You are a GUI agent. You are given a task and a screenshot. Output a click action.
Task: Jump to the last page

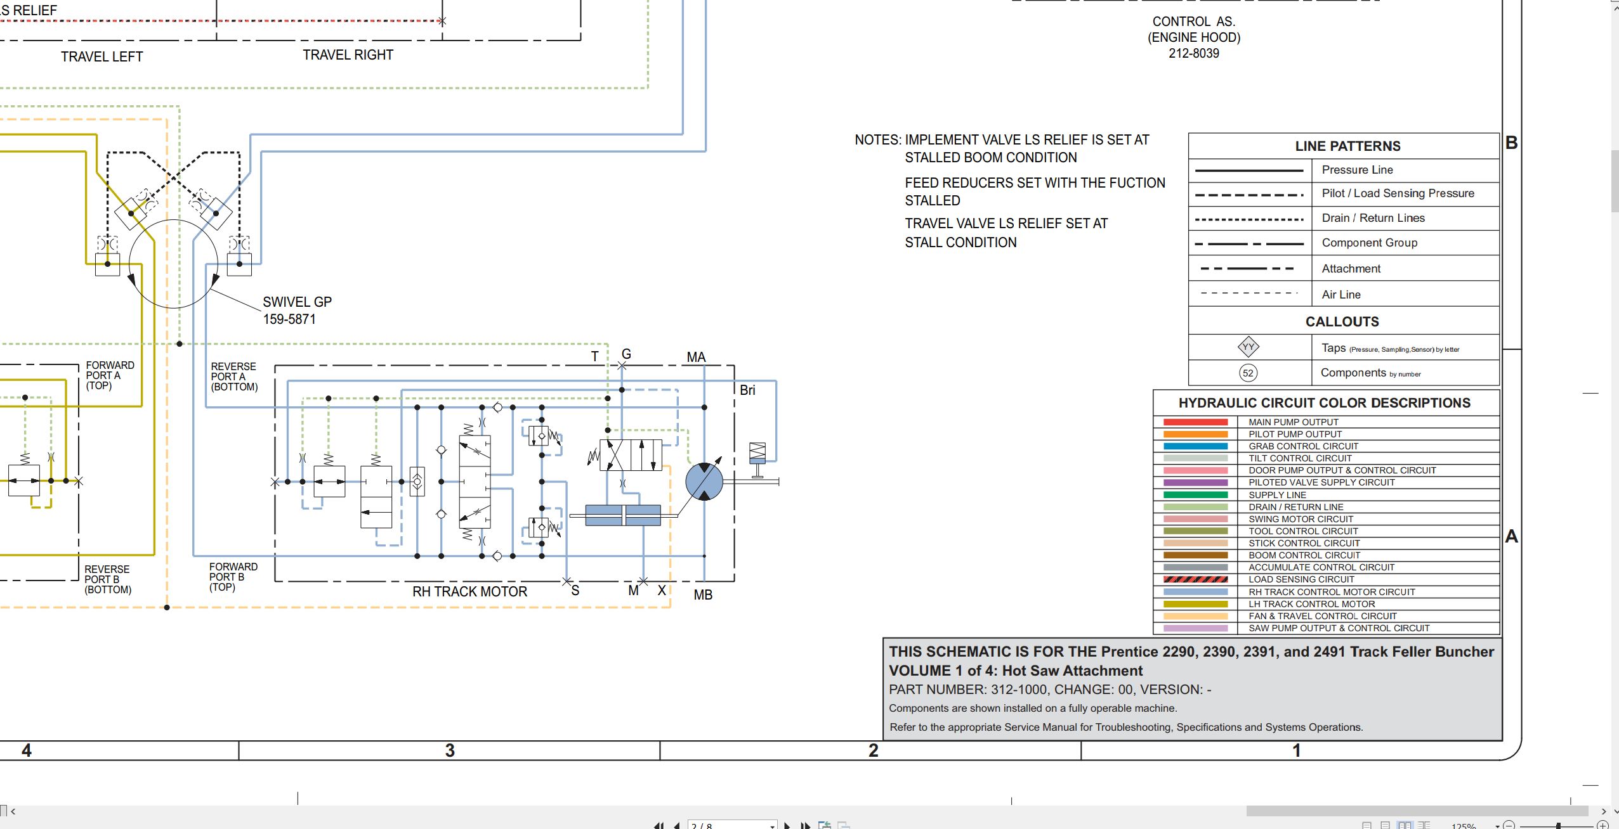[x=806, y=826]
